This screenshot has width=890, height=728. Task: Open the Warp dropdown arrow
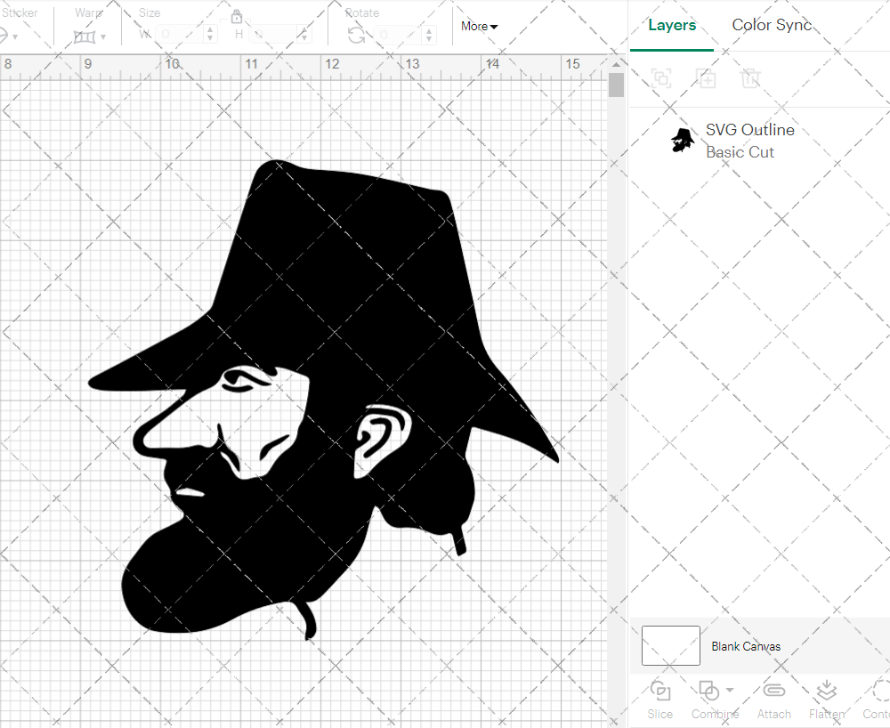[103, 37]
